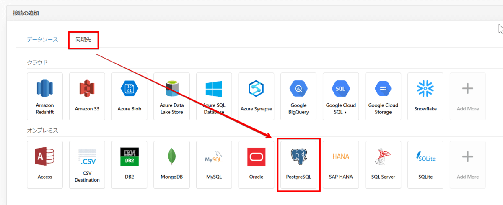Select the Oracle connector tile
Screen dimensions: 503x205
256,165
